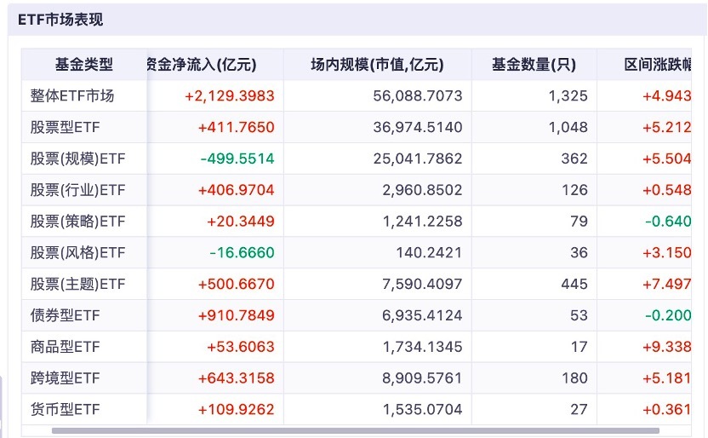Open the 股票型ETF row
Viewport: 708px width, 438px height.
pos(66,128)
